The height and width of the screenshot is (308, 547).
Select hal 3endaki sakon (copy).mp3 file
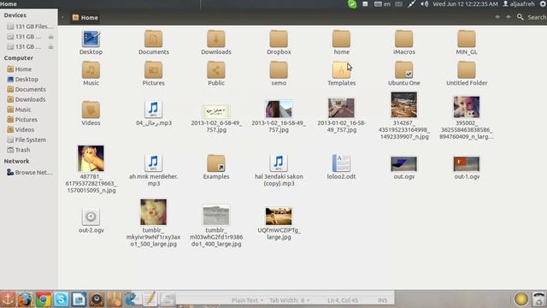coord(279,163)
